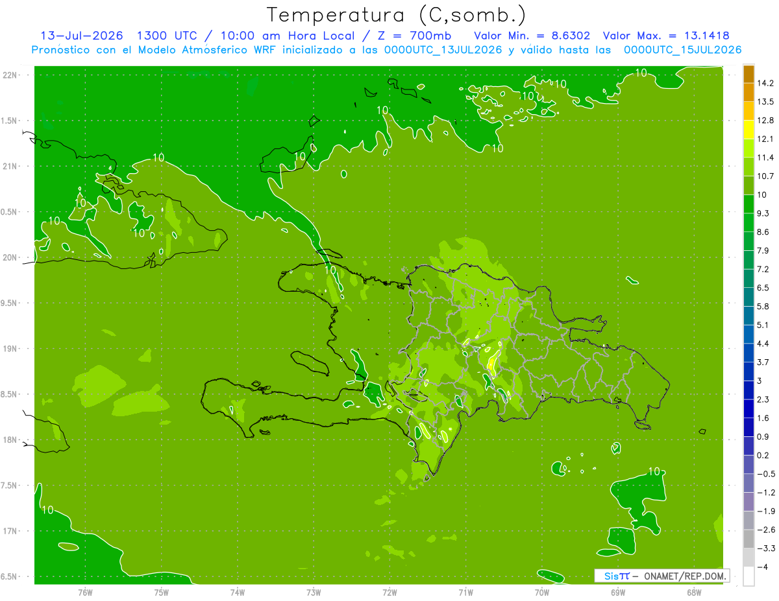Click the '20N' latitude axis label
Image resolution: width=779 pixels, height=601 pixels.
tap(11, 257)
